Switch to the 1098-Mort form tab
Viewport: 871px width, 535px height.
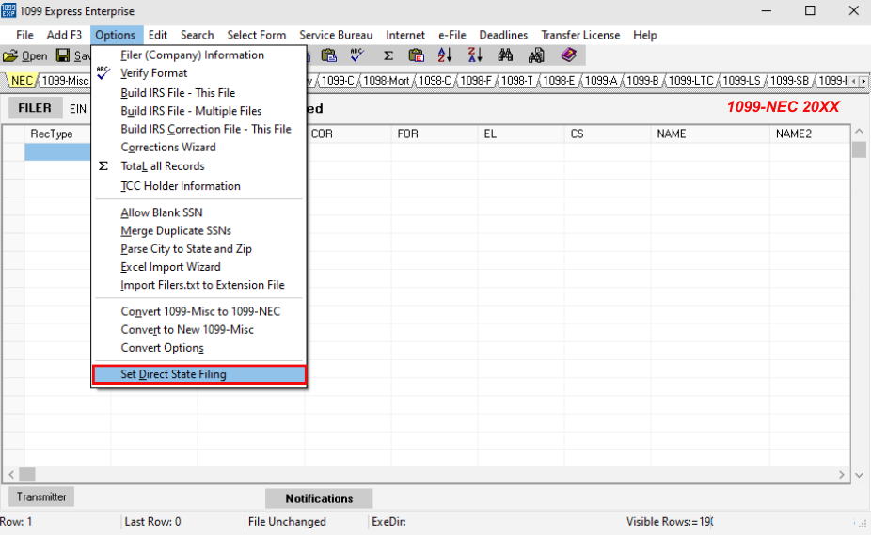point(387,81)
